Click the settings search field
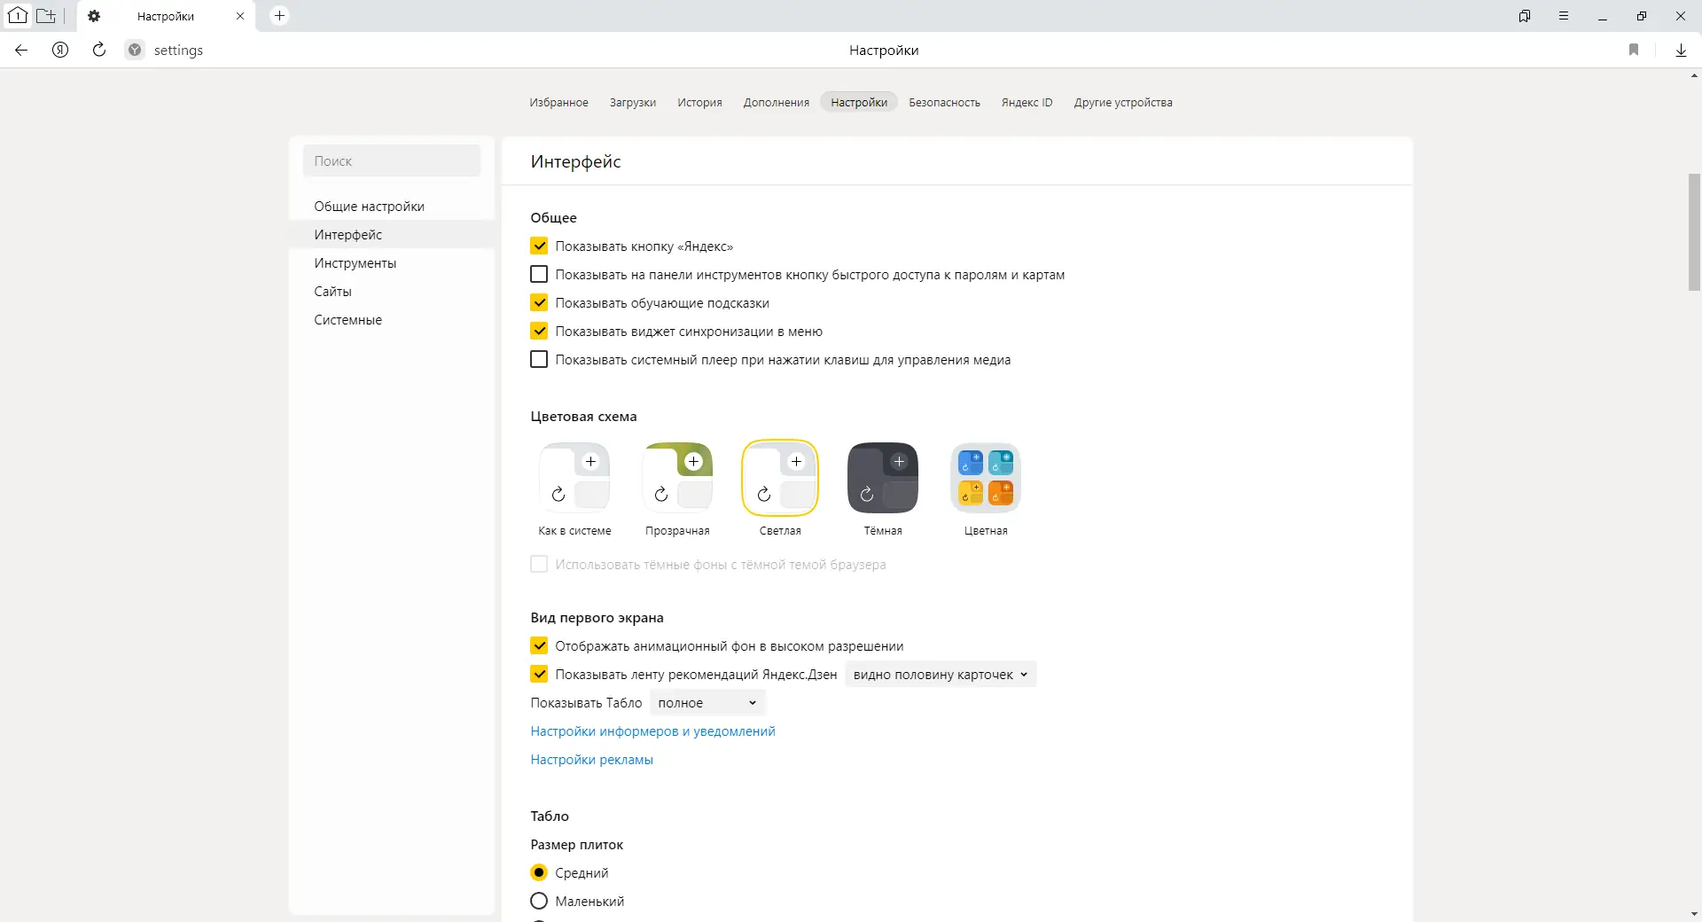Image resolution: width=1702 pixels, height=922 pixels. click(392, 161)
